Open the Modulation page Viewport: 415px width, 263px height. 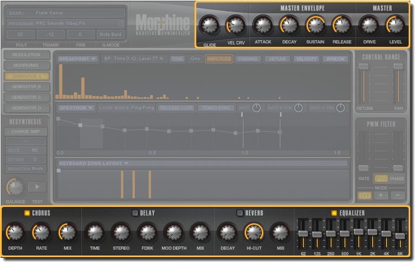[x=27, y=55]
